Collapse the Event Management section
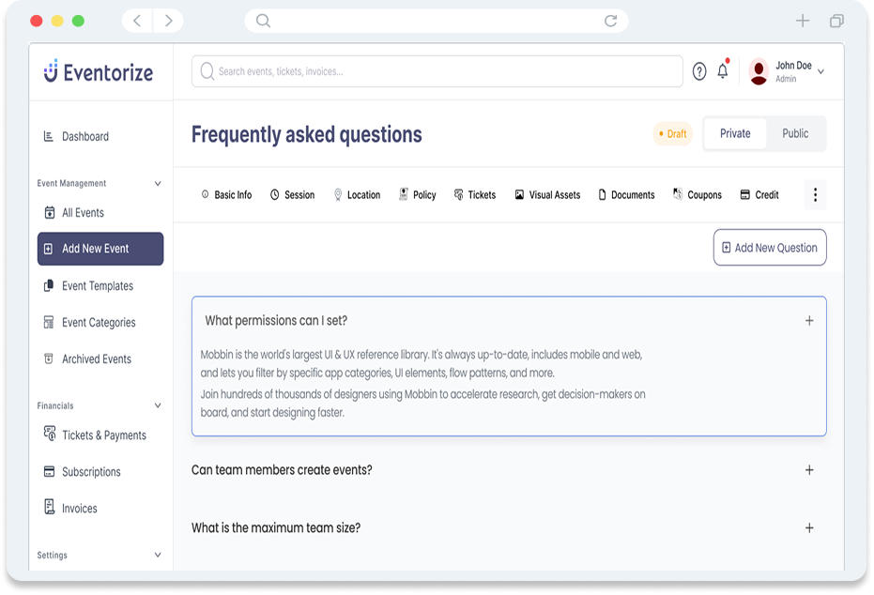 (x=158, y=184)
